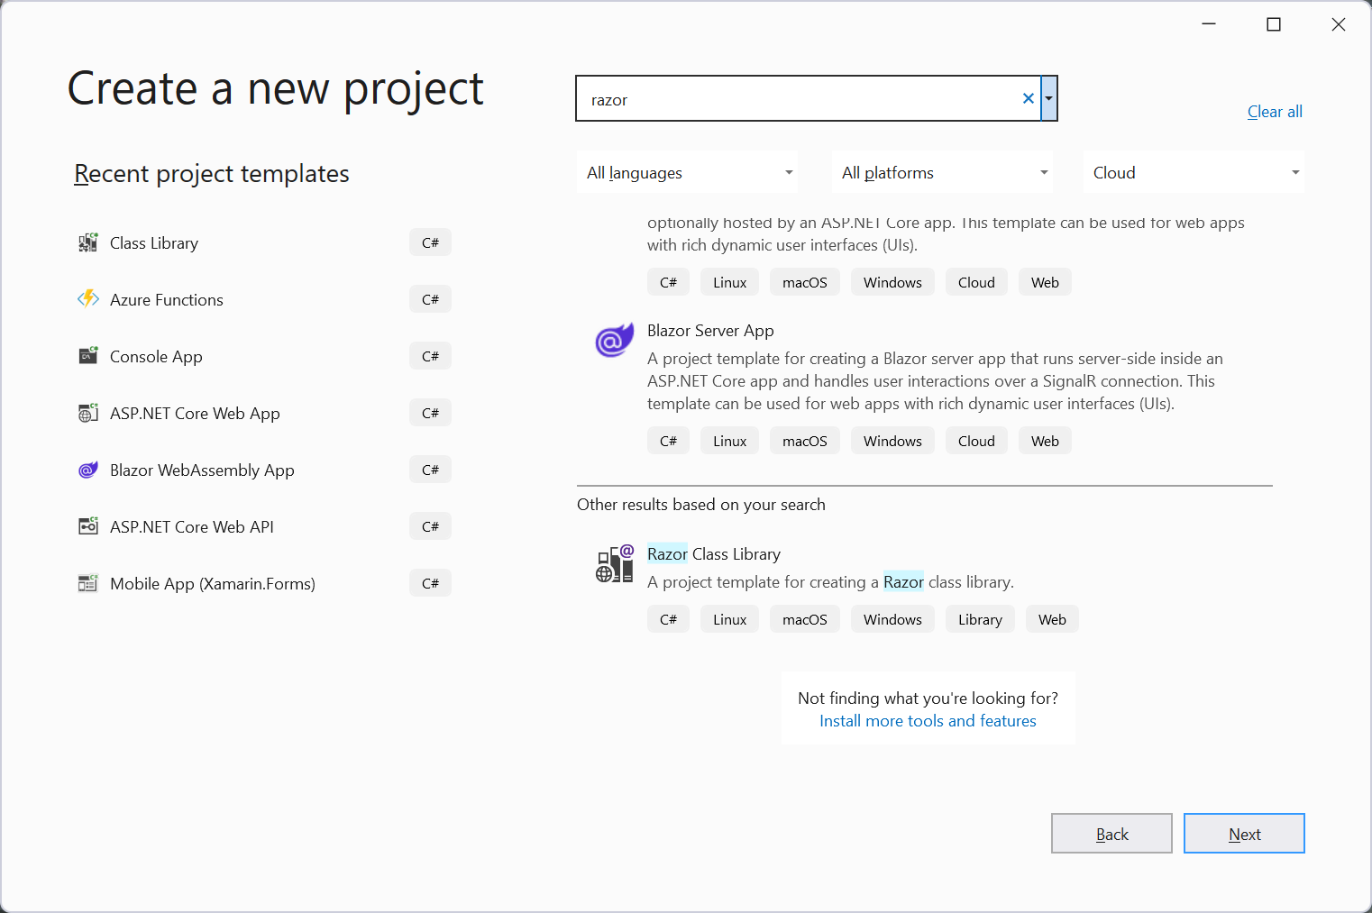1372x913 pixels.
Task: Open the All languages dropdown
Action: 687,171
